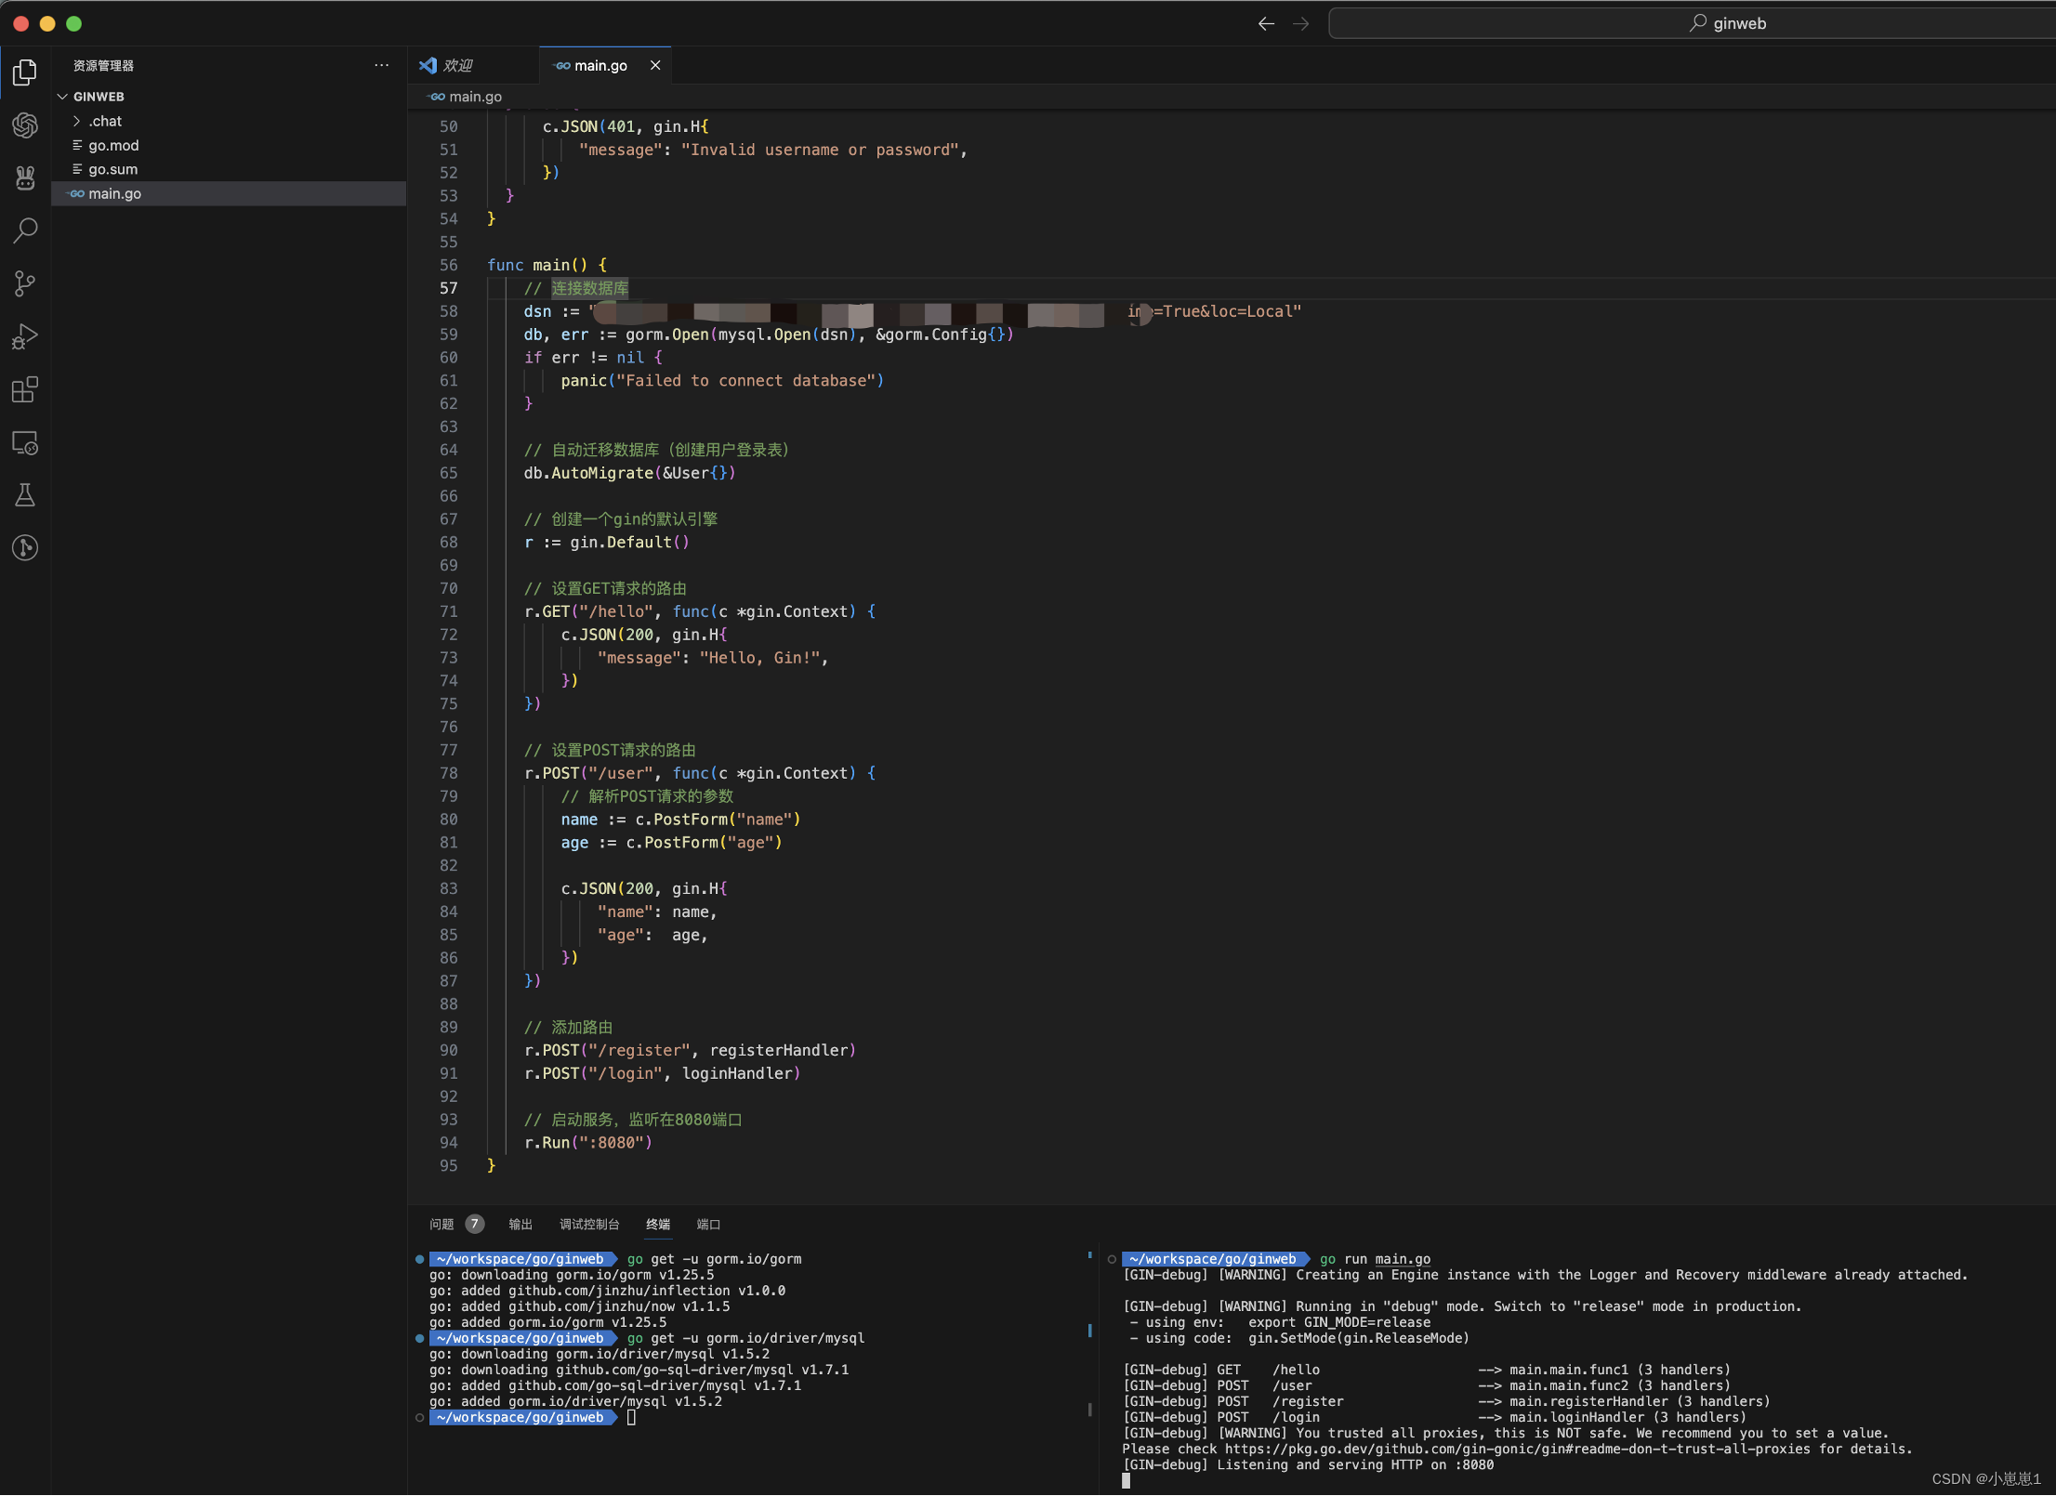Viewport: 2056px width, 1496px height.
Task: Select main.go in the explorer tree
Action: tap(229, 193)
